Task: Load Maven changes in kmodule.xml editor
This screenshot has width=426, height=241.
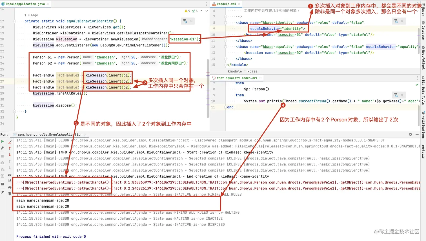Action: [x=395, y=21]
